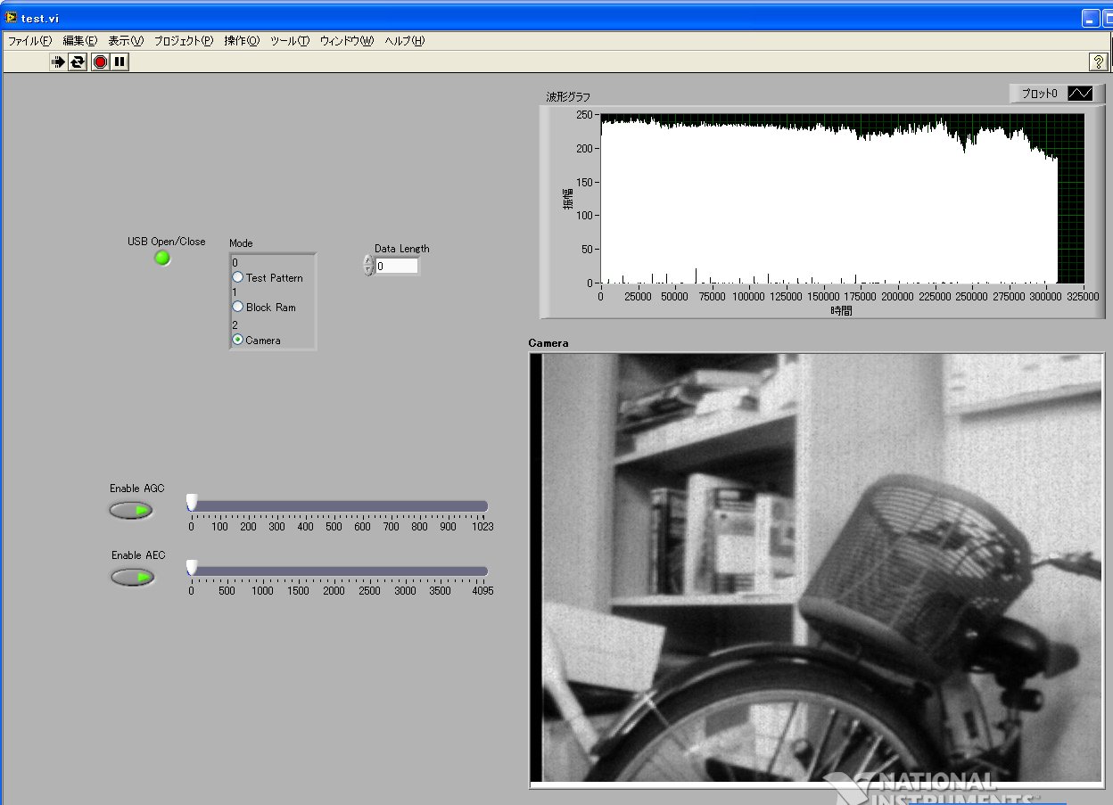Click the USB Open/Close green LED

[x=162, y=259]
